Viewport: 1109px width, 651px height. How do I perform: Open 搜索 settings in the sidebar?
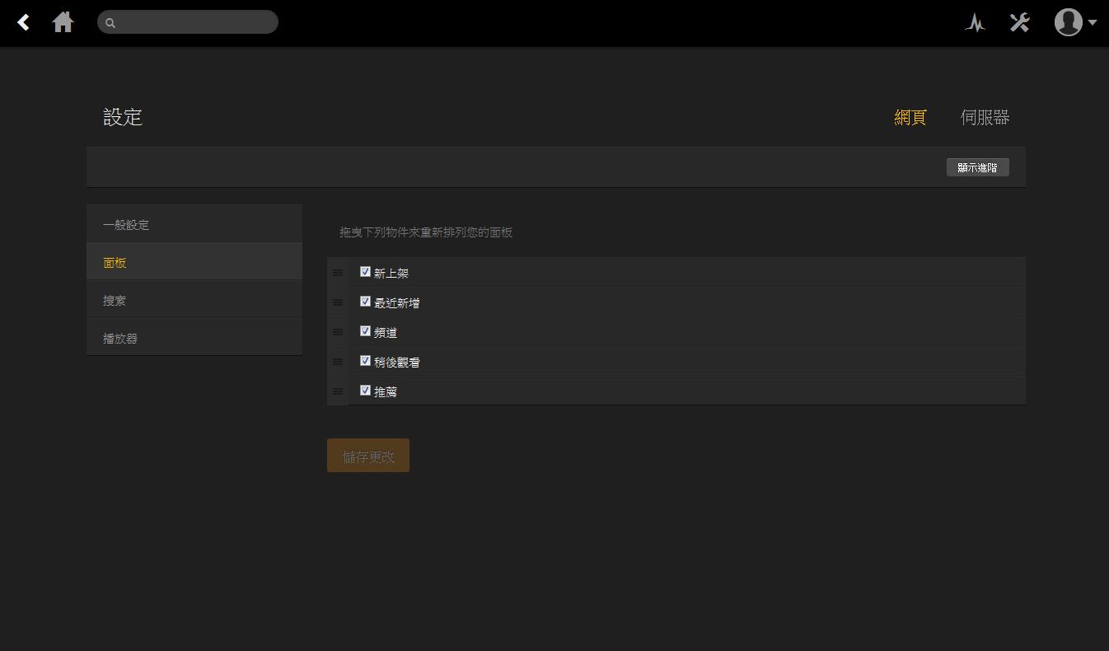(194, 300)
